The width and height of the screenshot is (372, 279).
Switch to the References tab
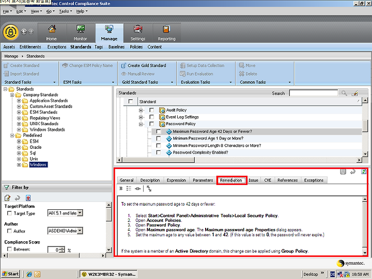pyautogui.click(x=288, y=180)
